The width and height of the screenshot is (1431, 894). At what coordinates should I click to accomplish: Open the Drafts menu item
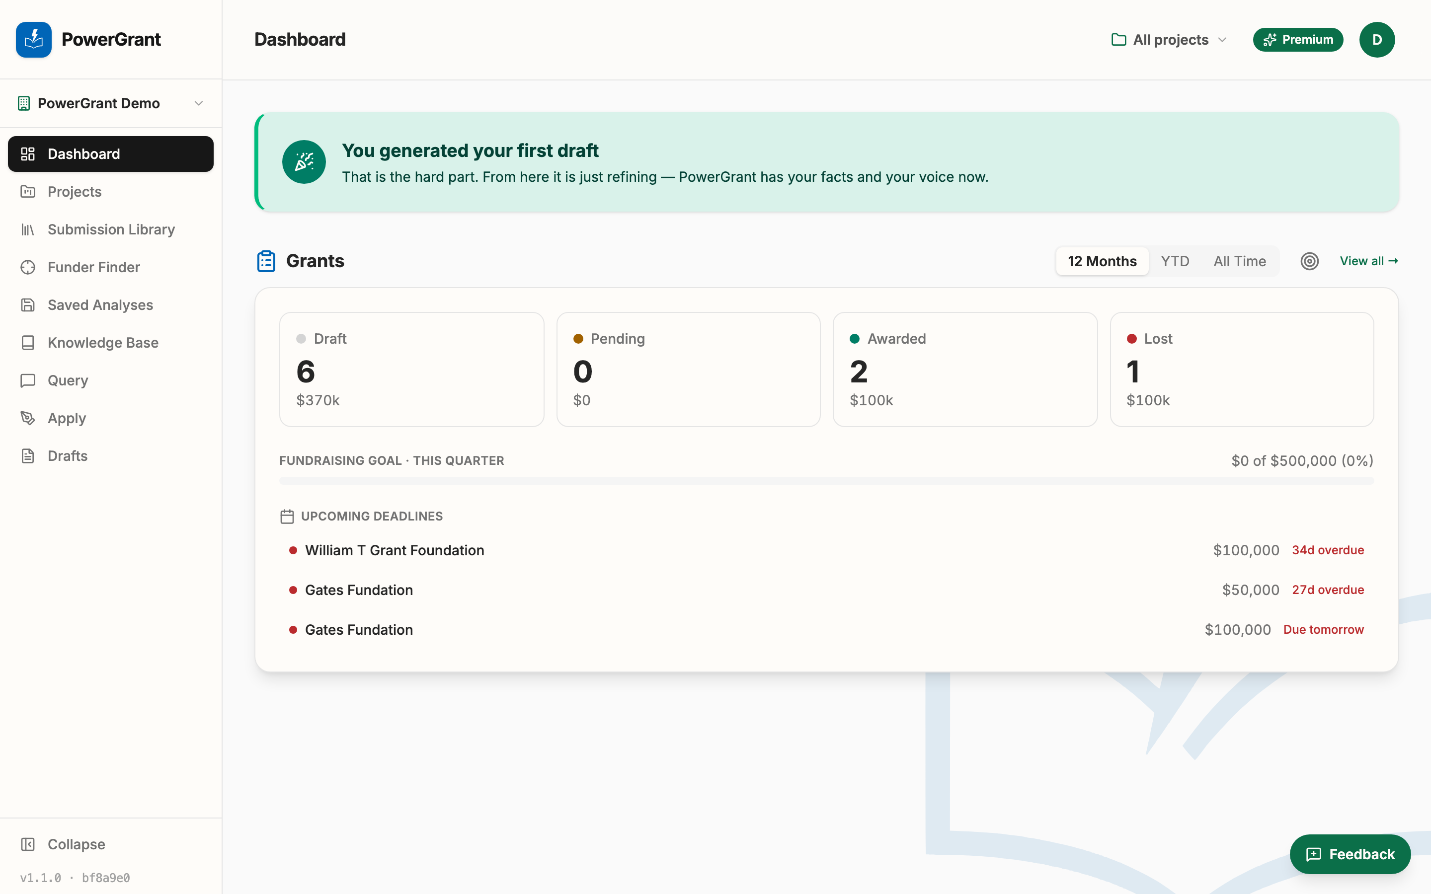111,456
